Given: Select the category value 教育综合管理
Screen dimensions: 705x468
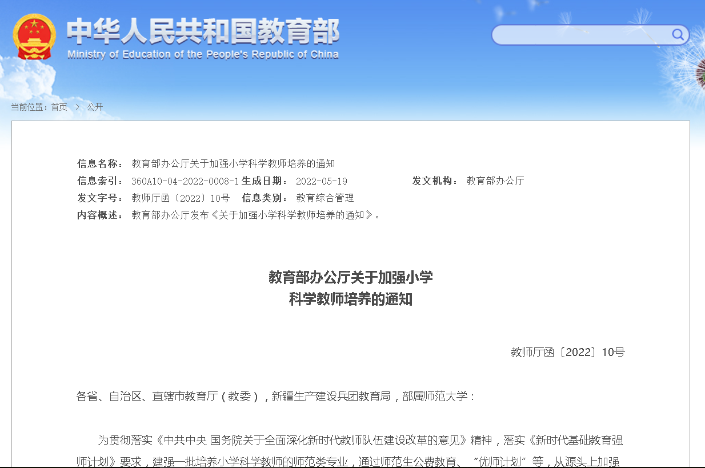Looking at the screenshot, I should click(x=325, y=198).
